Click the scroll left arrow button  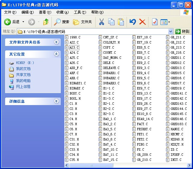click(67, 165)
